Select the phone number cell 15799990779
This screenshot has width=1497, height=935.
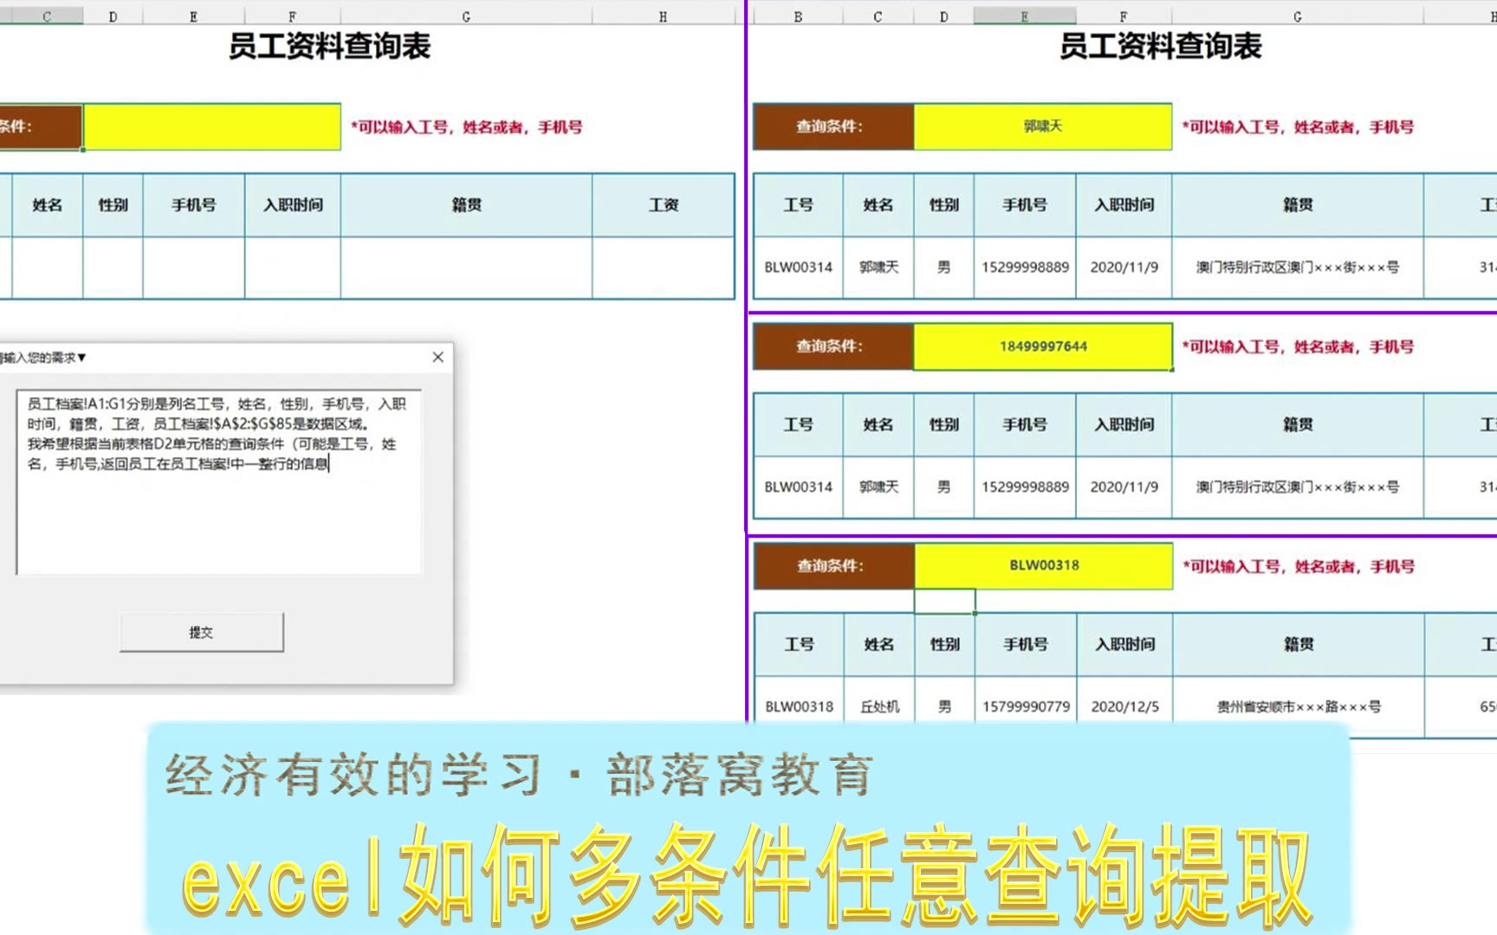1026,706
